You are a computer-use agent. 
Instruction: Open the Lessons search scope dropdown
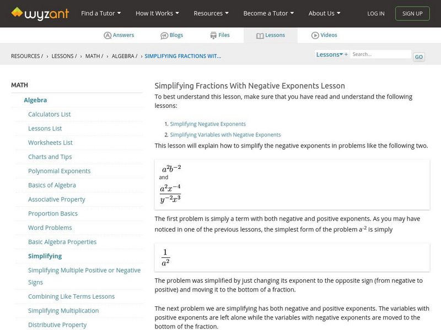click(x=330, y=54)
